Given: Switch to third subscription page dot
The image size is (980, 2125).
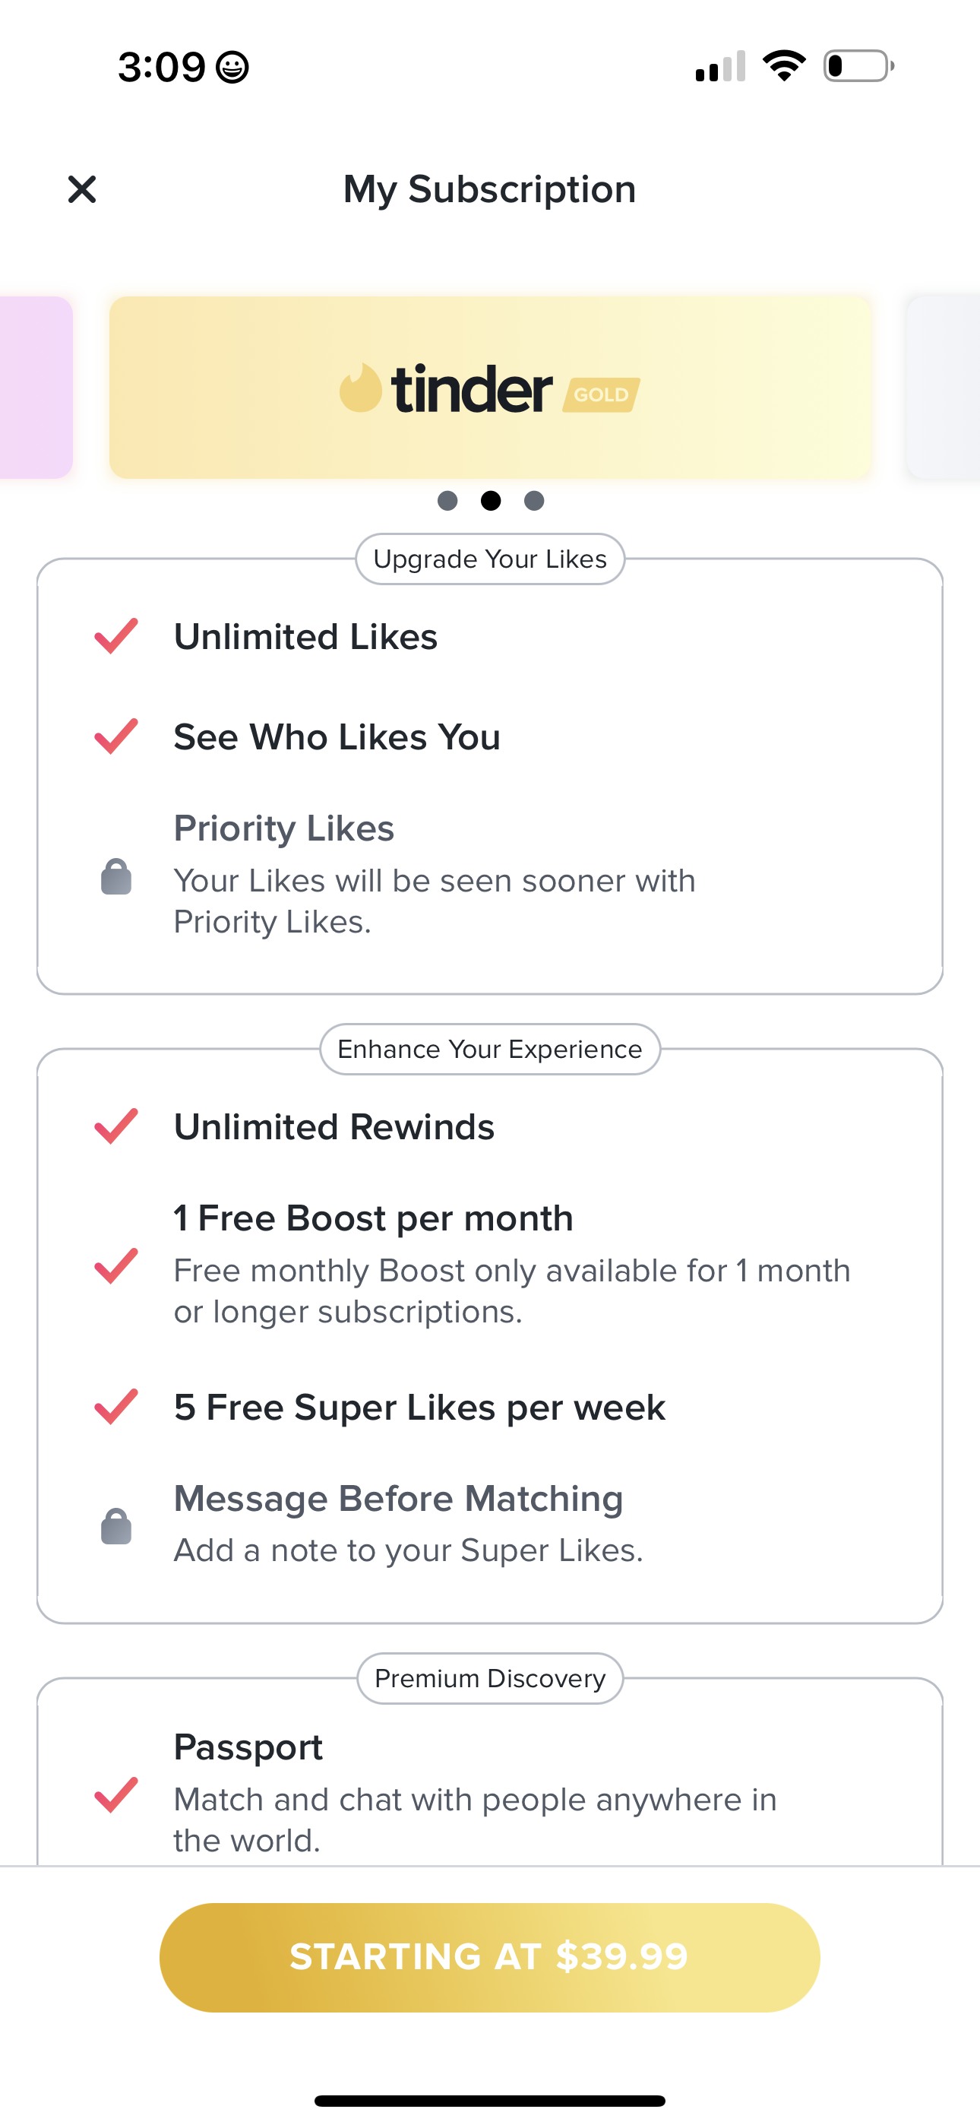Looking at the screenshot, I should pos(535,501).
